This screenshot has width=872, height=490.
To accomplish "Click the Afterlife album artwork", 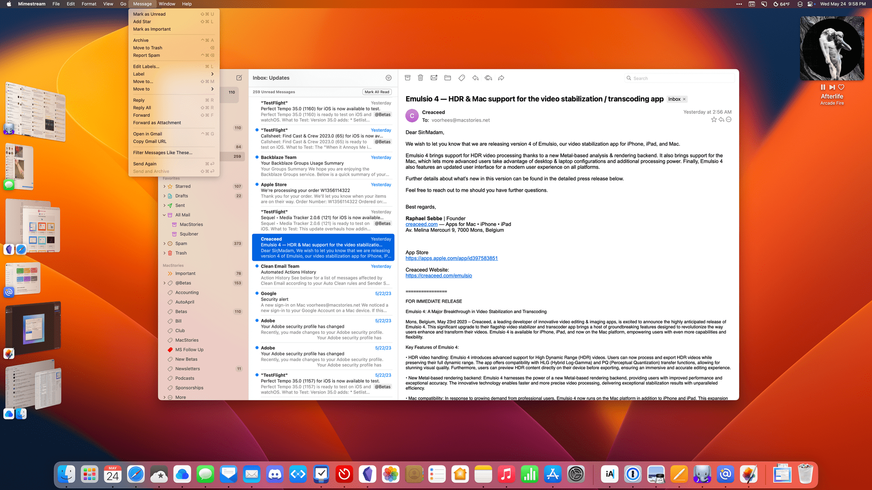I will [832, 48].
